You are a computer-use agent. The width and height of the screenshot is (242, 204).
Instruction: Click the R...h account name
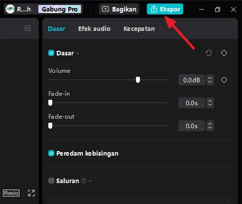24,9
